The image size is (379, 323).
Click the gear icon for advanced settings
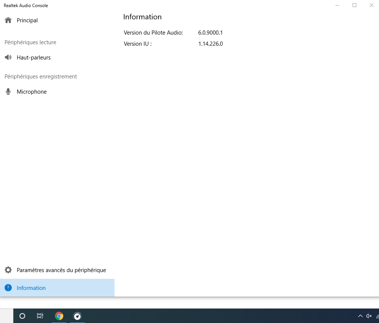tap(8, 270)
